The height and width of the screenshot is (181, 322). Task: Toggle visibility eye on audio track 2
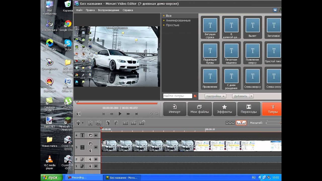pos(96,159)
